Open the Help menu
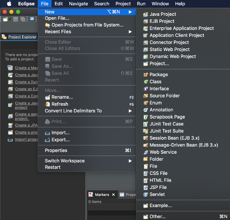Viewport: 230px width, 220px height. (x=180, y=4)
